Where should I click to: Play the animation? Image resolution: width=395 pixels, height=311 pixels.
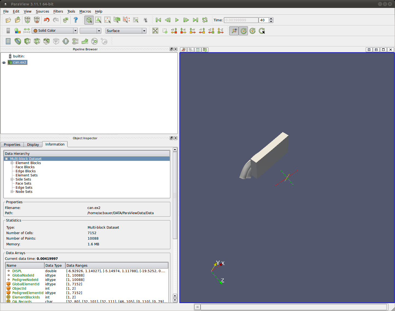click(x=177, y=20)
